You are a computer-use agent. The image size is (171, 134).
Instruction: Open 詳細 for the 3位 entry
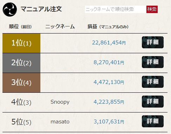[x=153, y=82]
